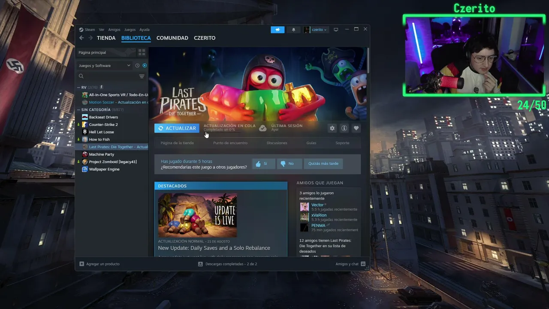Expand Juegos y Software dropdown
549x309 pixels.
coord(104,66)
